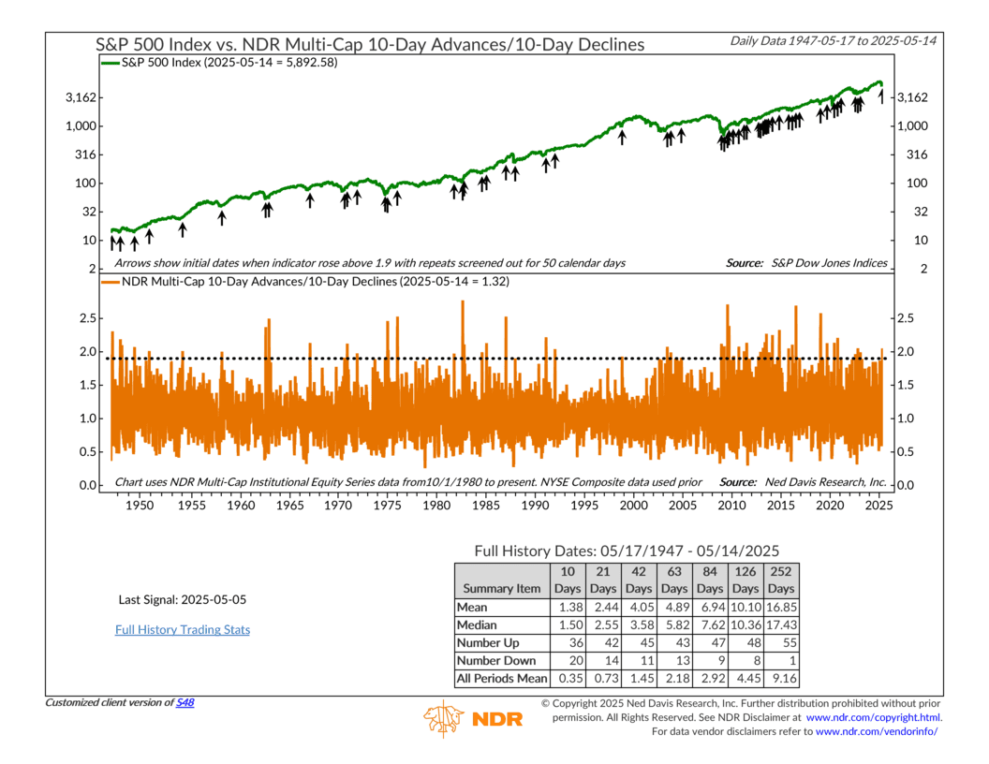This screenshot has width=989, height=764.
Task: Select the chart title text
Action: (371, 44)
